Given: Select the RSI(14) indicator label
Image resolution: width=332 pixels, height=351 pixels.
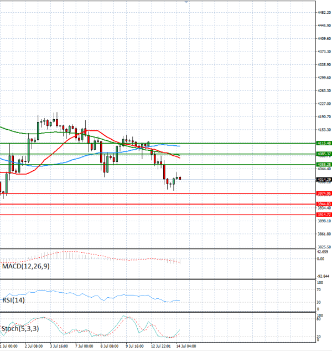Looking at the screenshot, I should point(13,300).
